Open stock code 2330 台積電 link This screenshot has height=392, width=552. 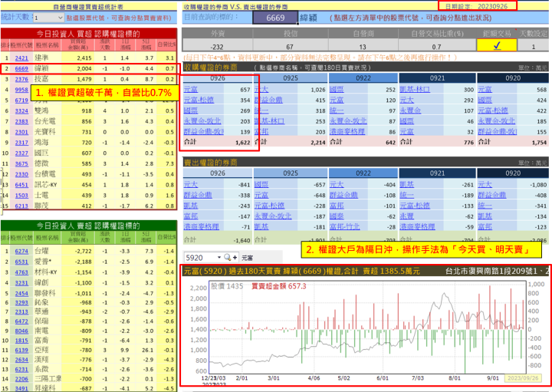(21, 174)
